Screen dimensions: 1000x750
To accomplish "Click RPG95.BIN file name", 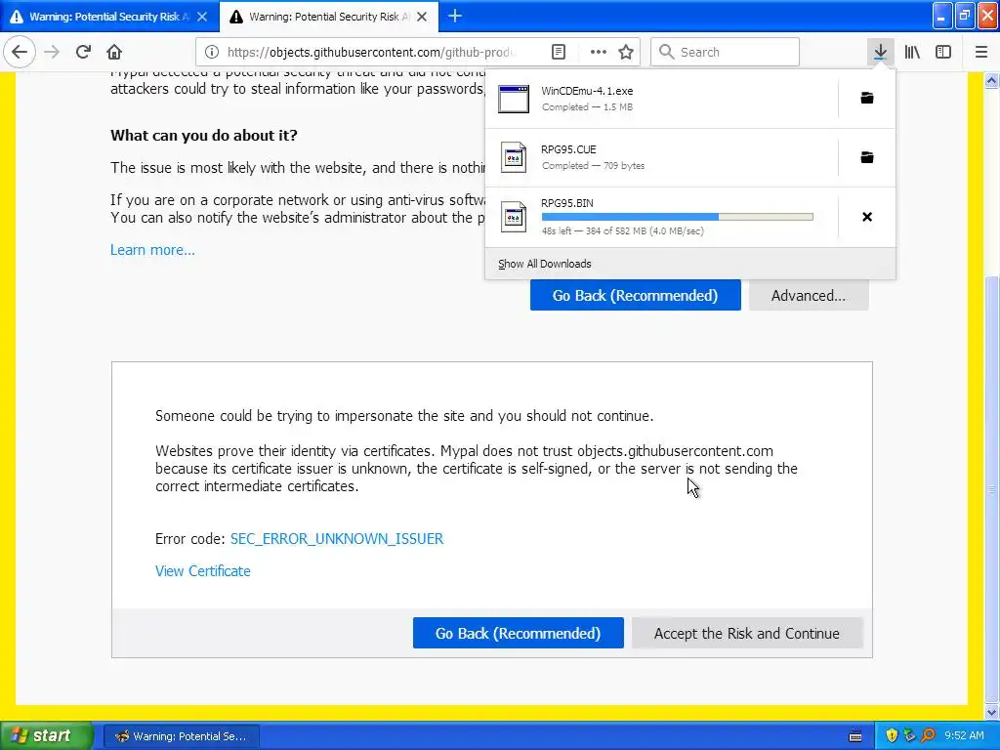I will point(567,203).
